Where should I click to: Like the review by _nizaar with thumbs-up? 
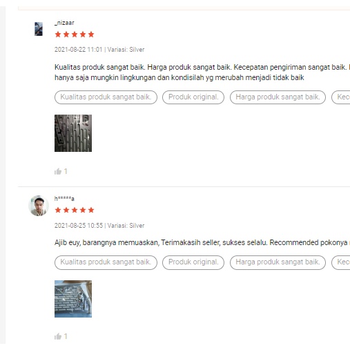tap(58, 171)
